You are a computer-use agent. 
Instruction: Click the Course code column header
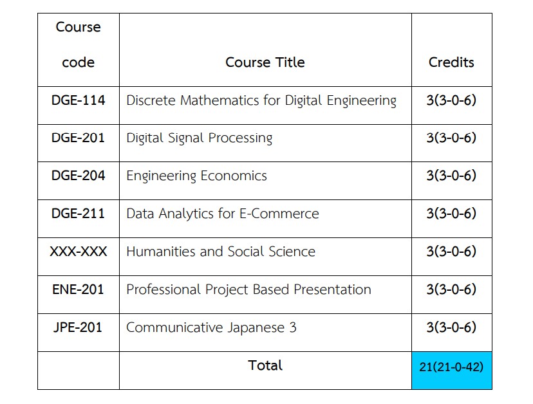pyautogui.click(x=79, y=45)
